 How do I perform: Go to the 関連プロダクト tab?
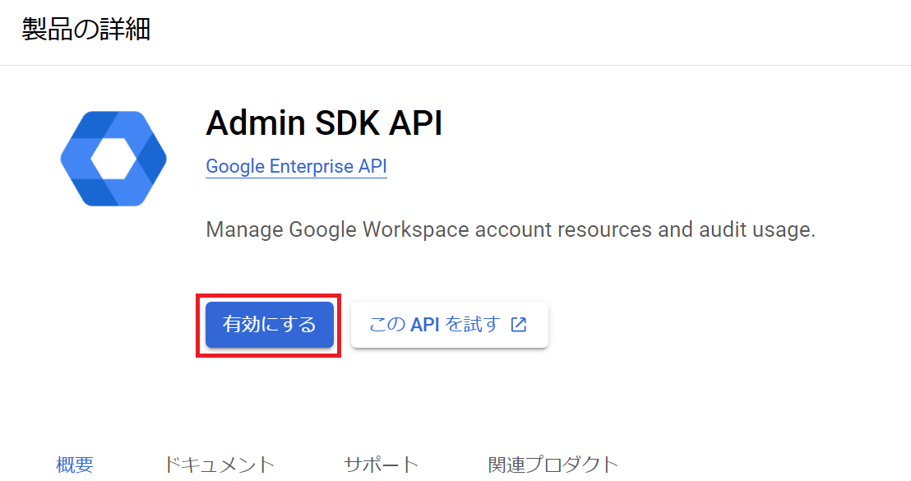click(553, 465)
